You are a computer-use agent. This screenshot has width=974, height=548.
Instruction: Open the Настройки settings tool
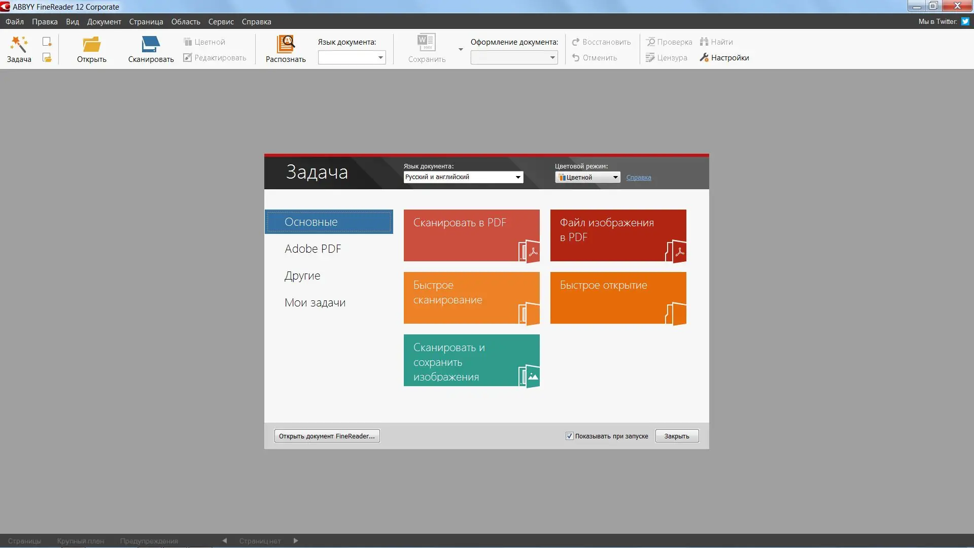[724, 58]
